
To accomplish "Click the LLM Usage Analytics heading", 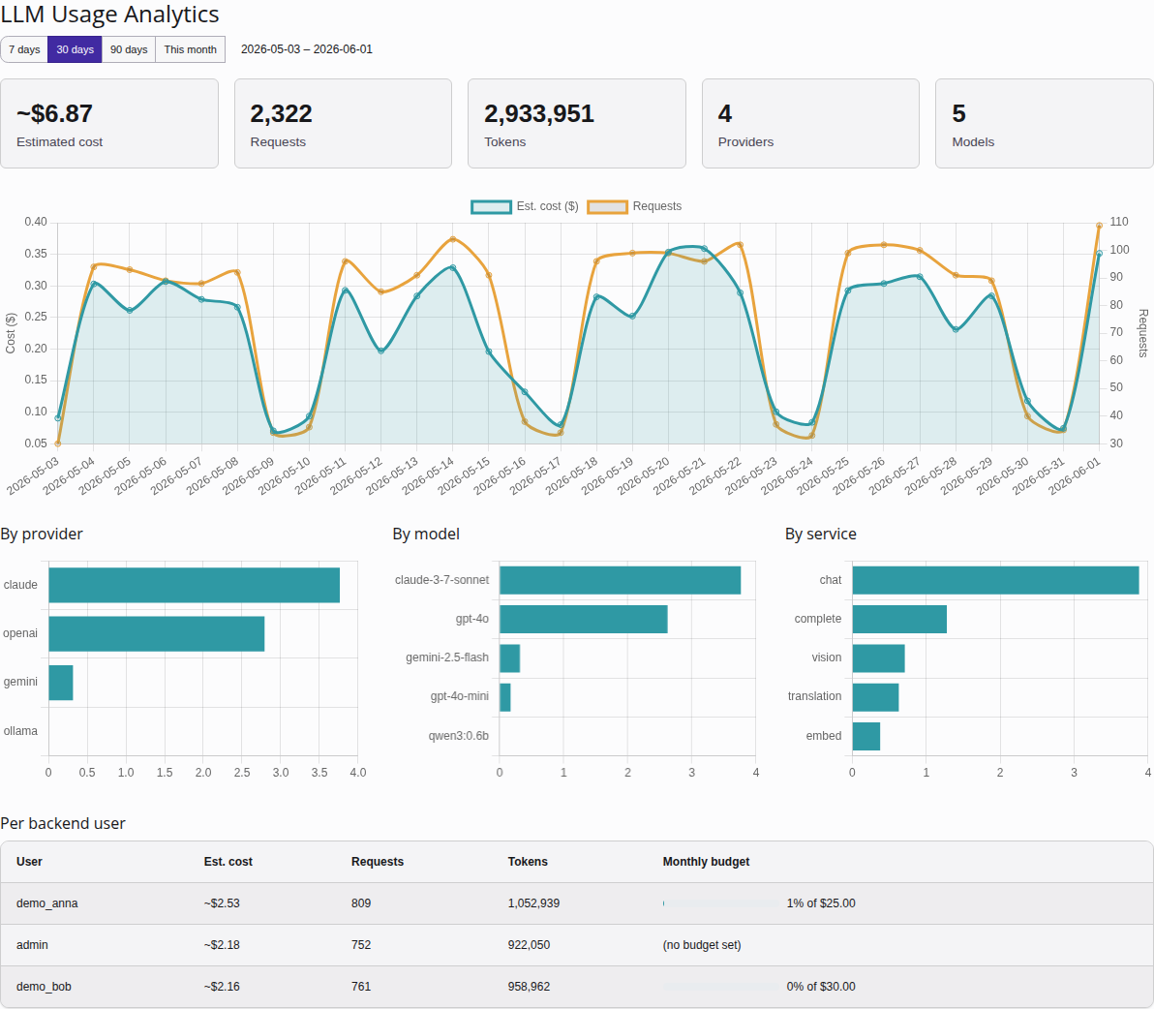I will 109,14.
